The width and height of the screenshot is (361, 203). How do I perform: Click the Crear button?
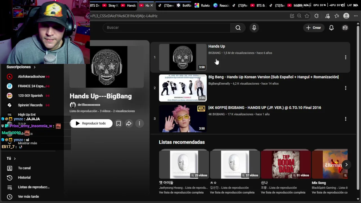pyautogui.click(x=314, y=28)
